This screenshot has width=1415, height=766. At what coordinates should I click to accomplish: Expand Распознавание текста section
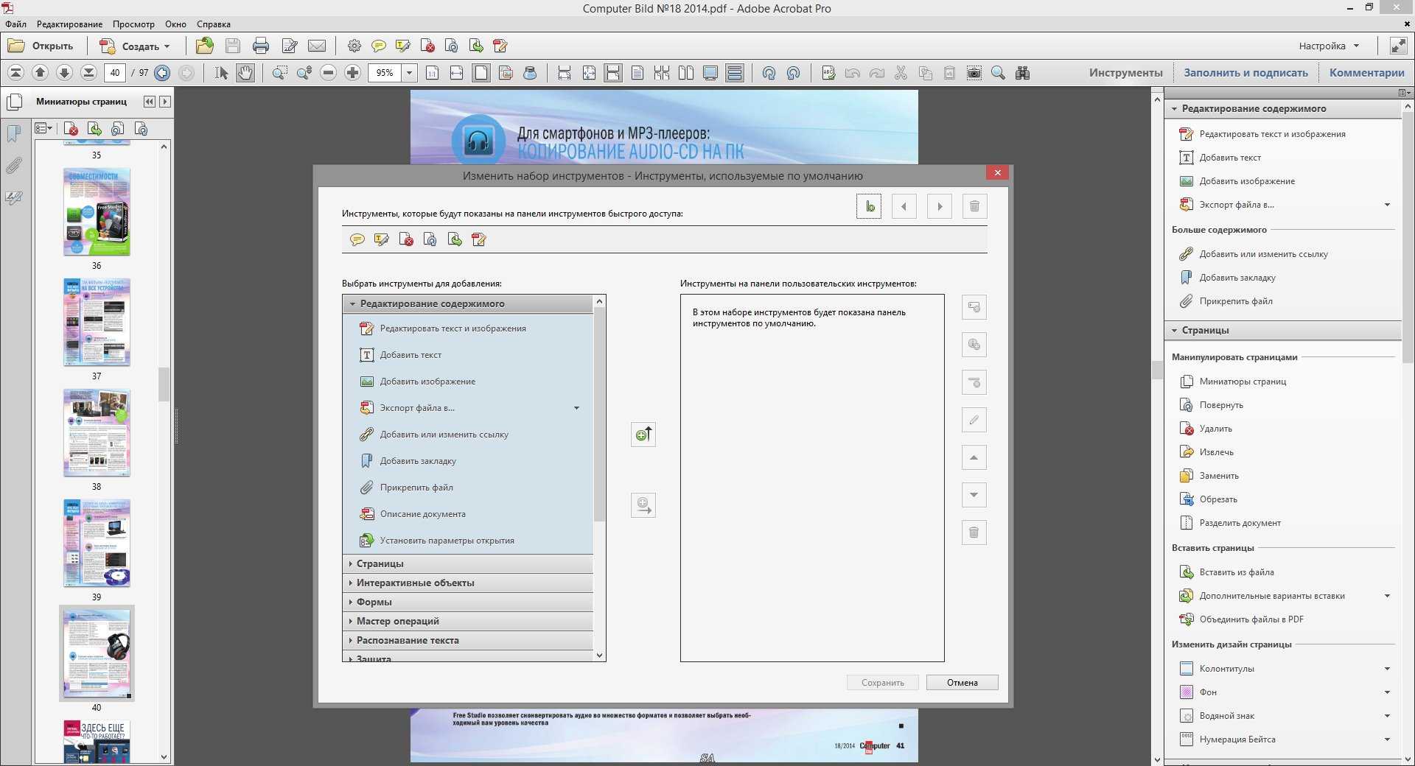tap(468, 640)
